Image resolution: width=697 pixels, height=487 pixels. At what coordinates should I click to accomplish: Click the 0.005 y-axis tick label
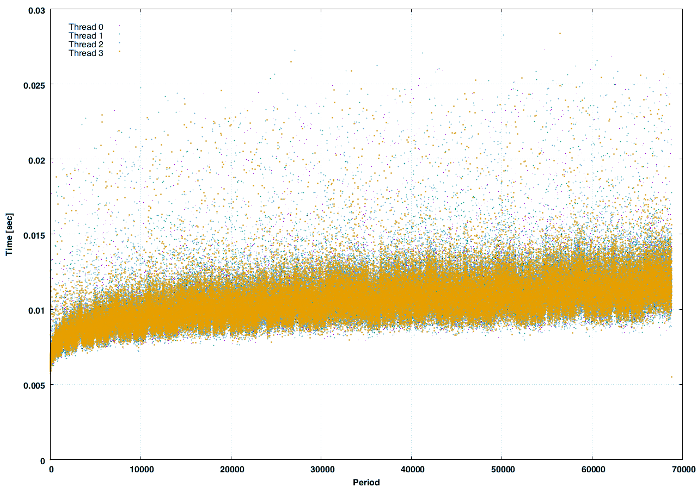[34, 385]
